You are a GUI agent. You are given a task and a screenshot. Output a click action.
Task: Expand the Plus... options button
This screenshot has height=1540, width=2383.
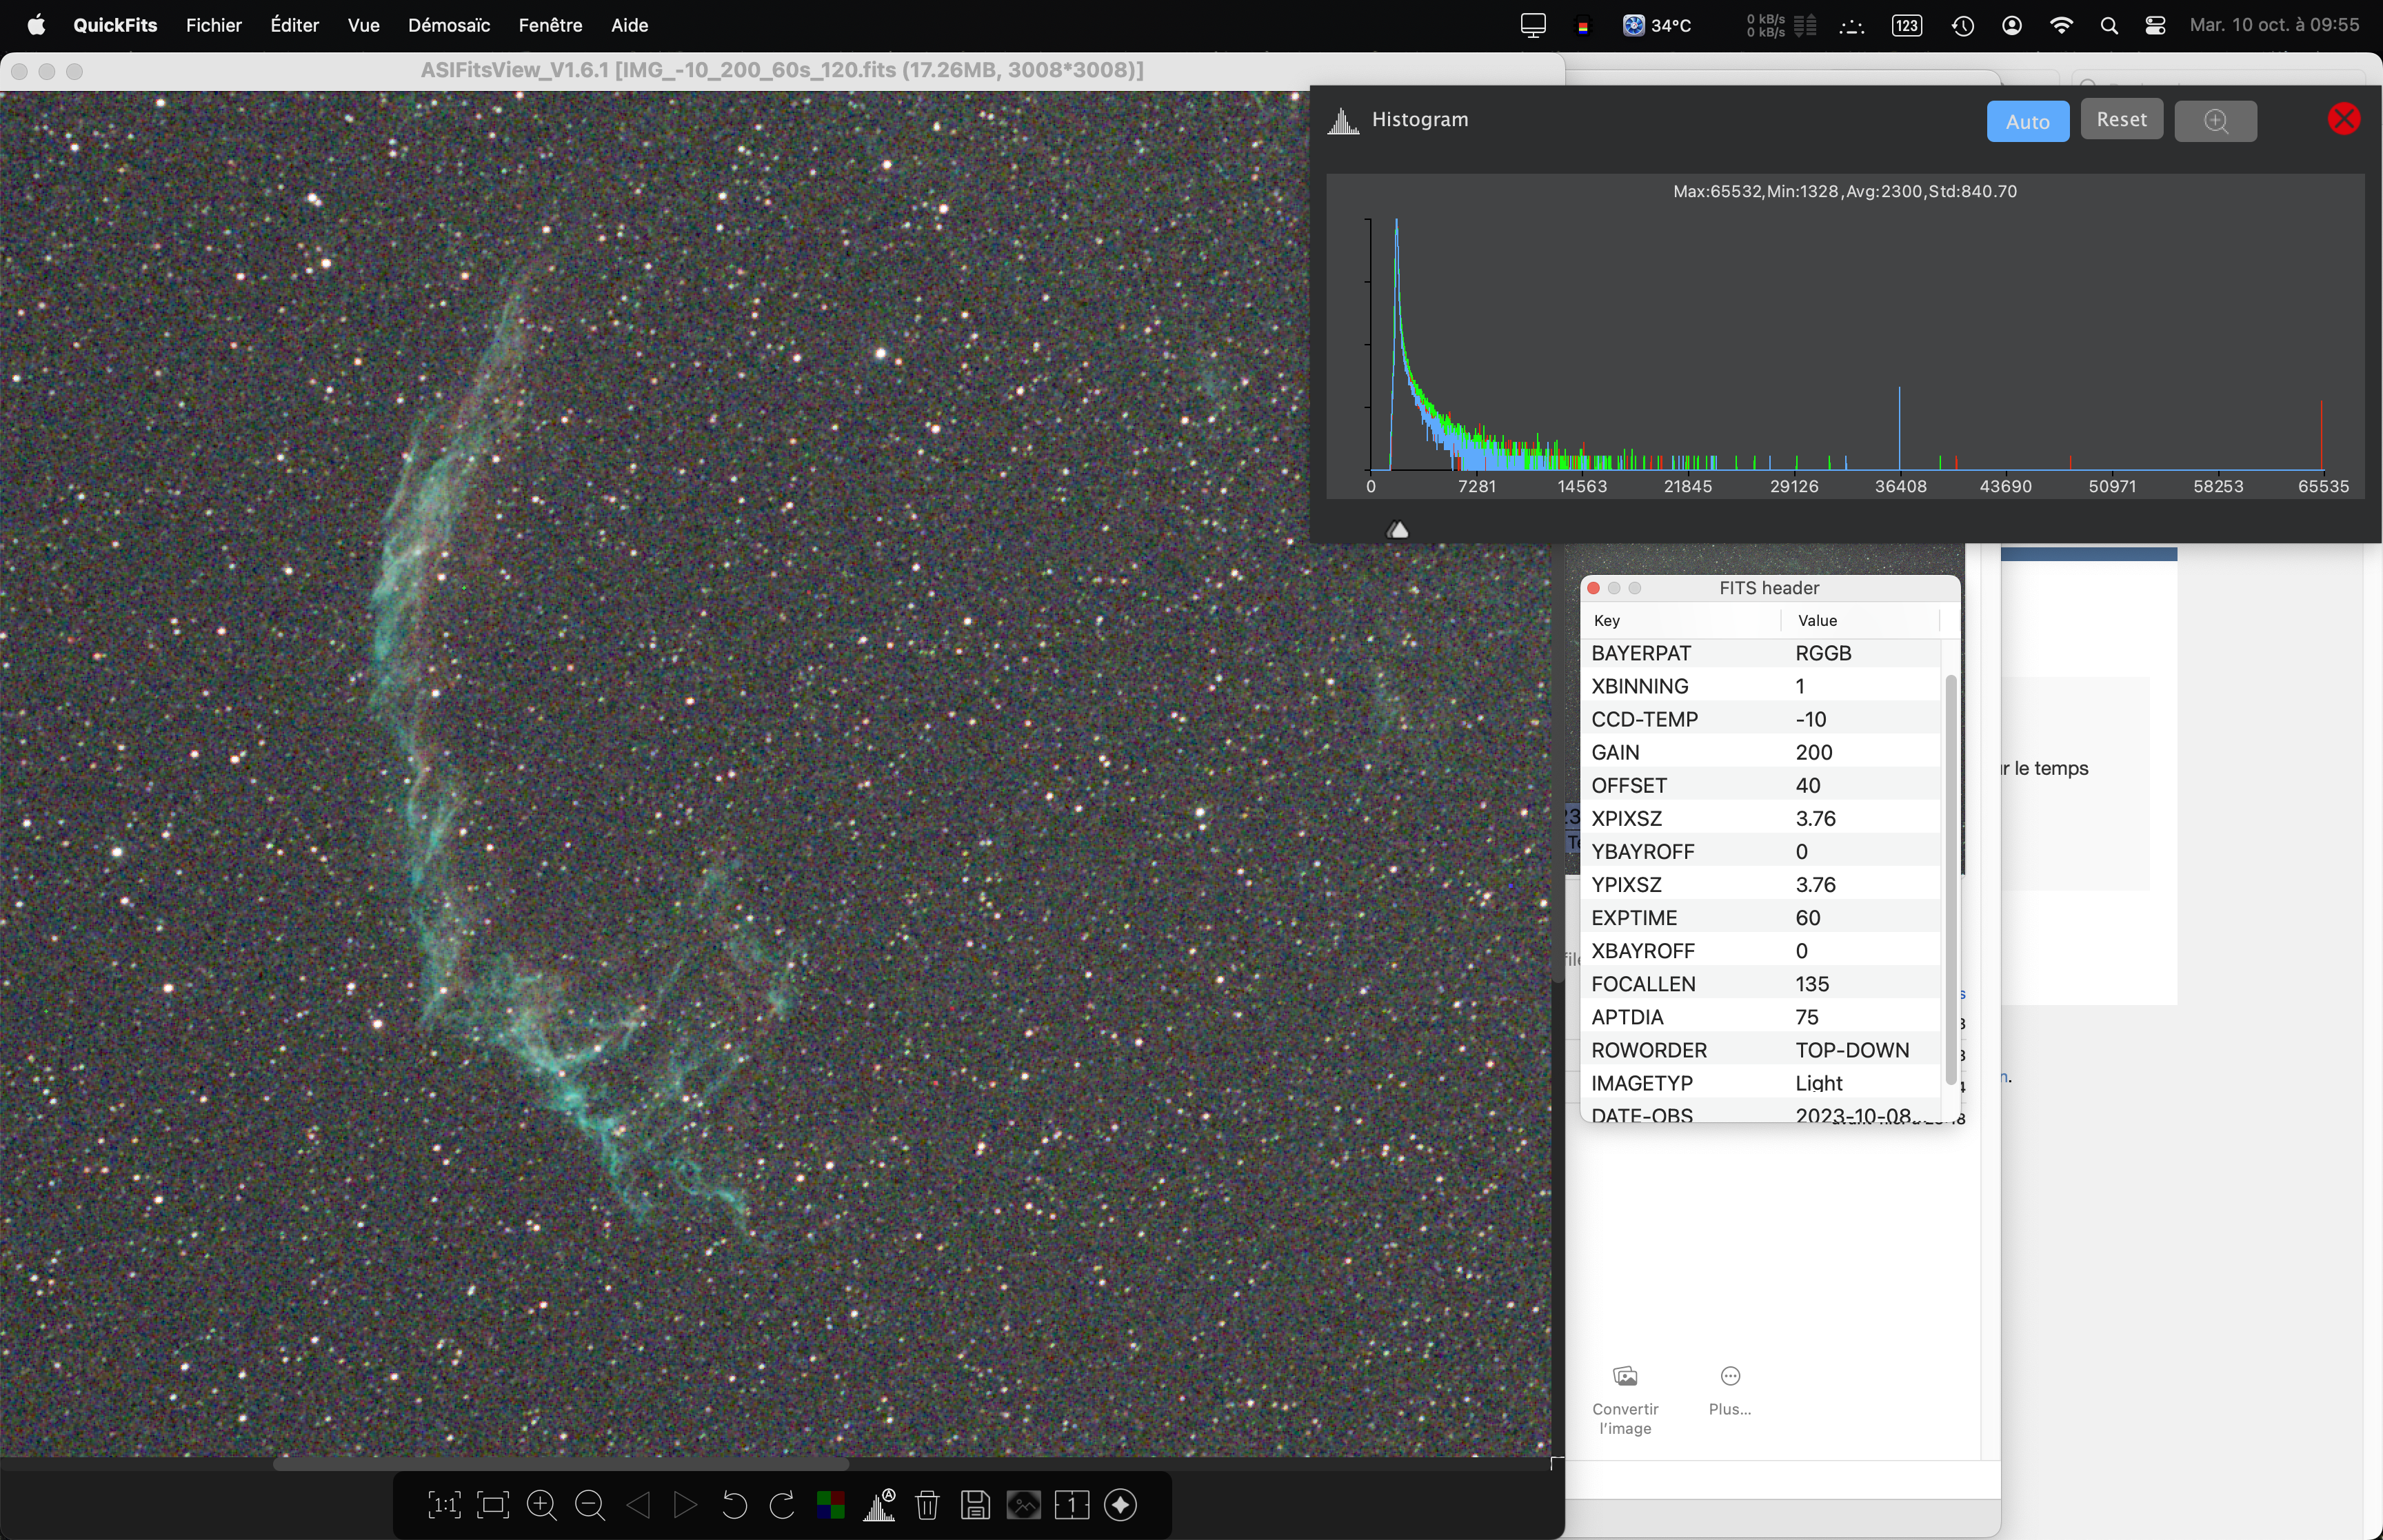coord(1729,1388)
